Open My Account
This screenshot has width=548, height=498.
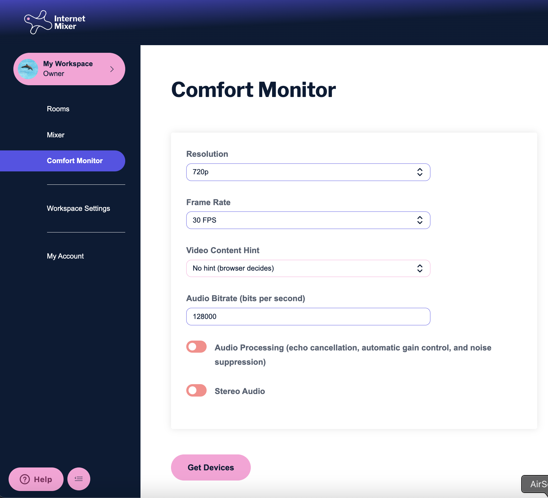click(65, 256)
